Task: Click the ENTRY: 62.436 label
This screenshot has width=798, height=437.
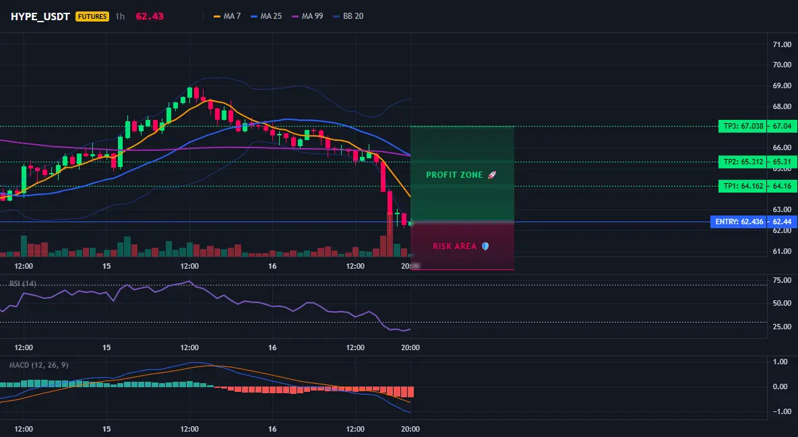Action: coord(739,222)
